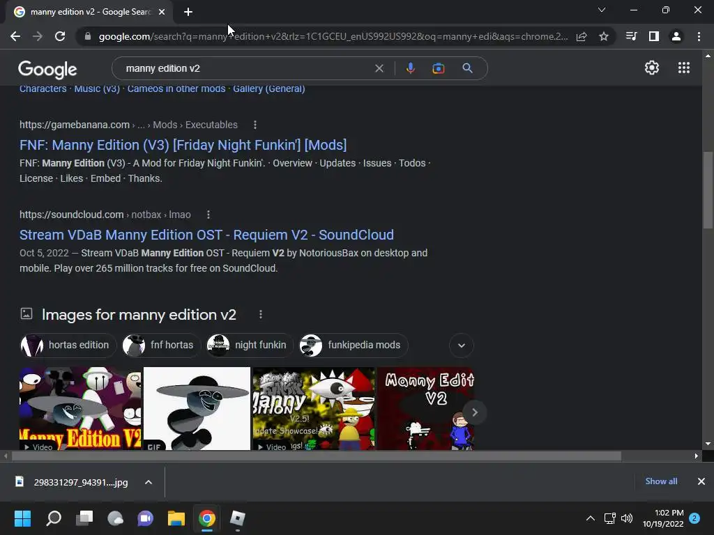Screen dimensions: 714x535
Task: Open notification badge showing 2
Action: click(694, 518)
